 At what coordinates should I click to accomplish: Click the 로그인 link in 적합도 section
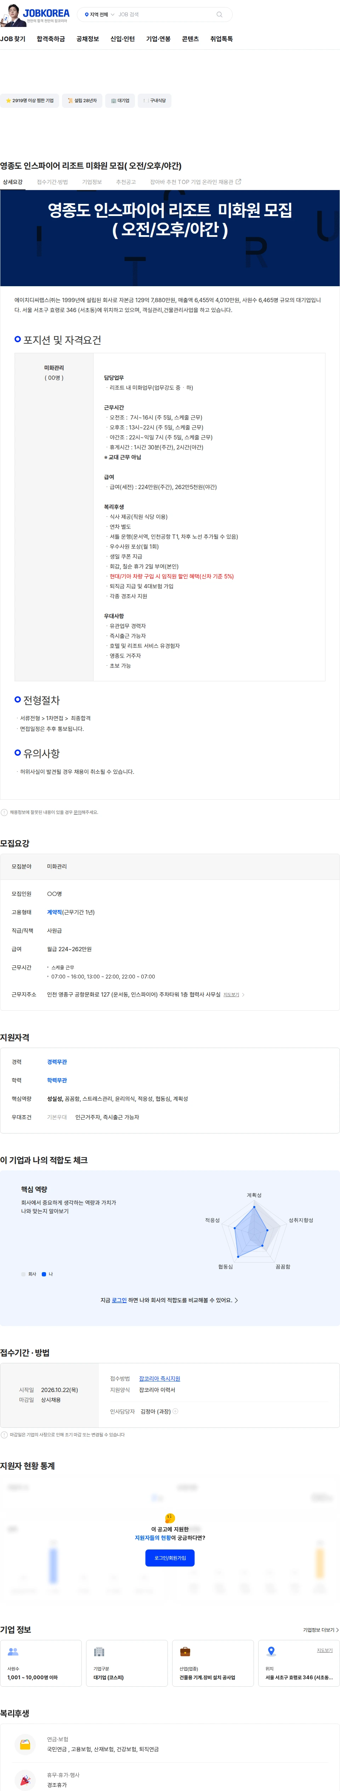pos(119,1300)
